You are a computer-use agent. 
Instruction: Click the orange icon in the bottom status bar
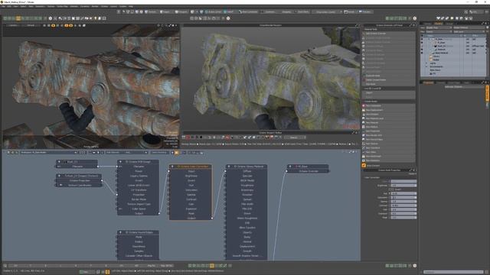coord(107,272)
